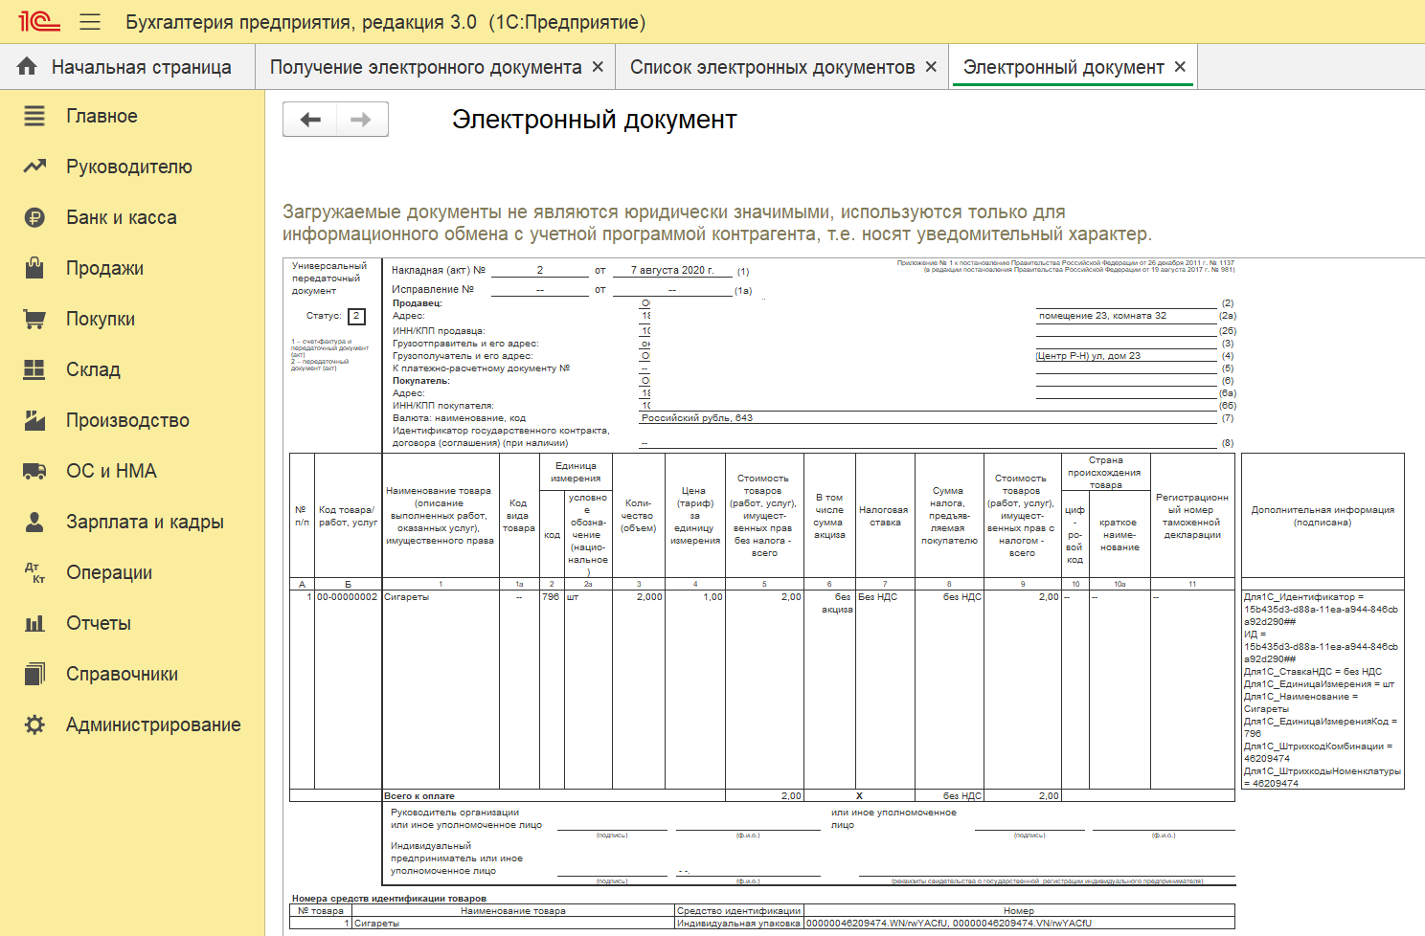Viewport: 1425px width, 936px height.
Task: Click the 'Дополнительная информация (подписана)' header
Action: [x=1322, y=516]
